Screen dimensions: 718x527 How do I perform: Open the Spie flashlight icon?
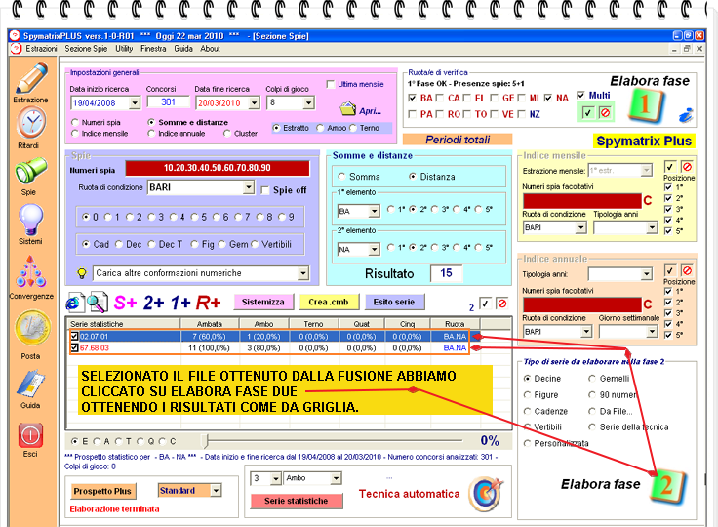click(x=30, y=171)
